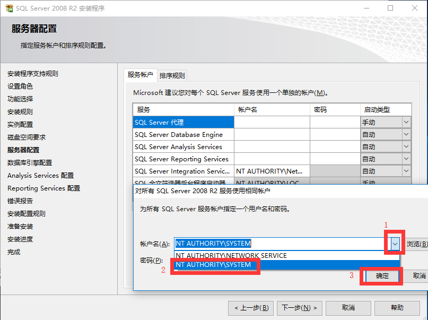Open startup type dropdown for Database Engine
Image resolution: width=428 pixels, height=320 pixels.
[x=406, y=134]
